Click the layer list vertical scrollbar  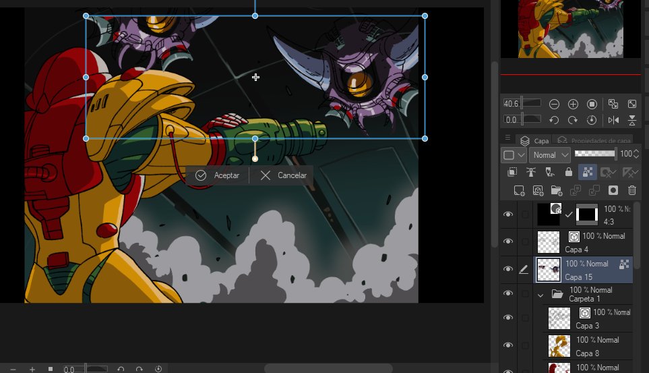[637, 234]
